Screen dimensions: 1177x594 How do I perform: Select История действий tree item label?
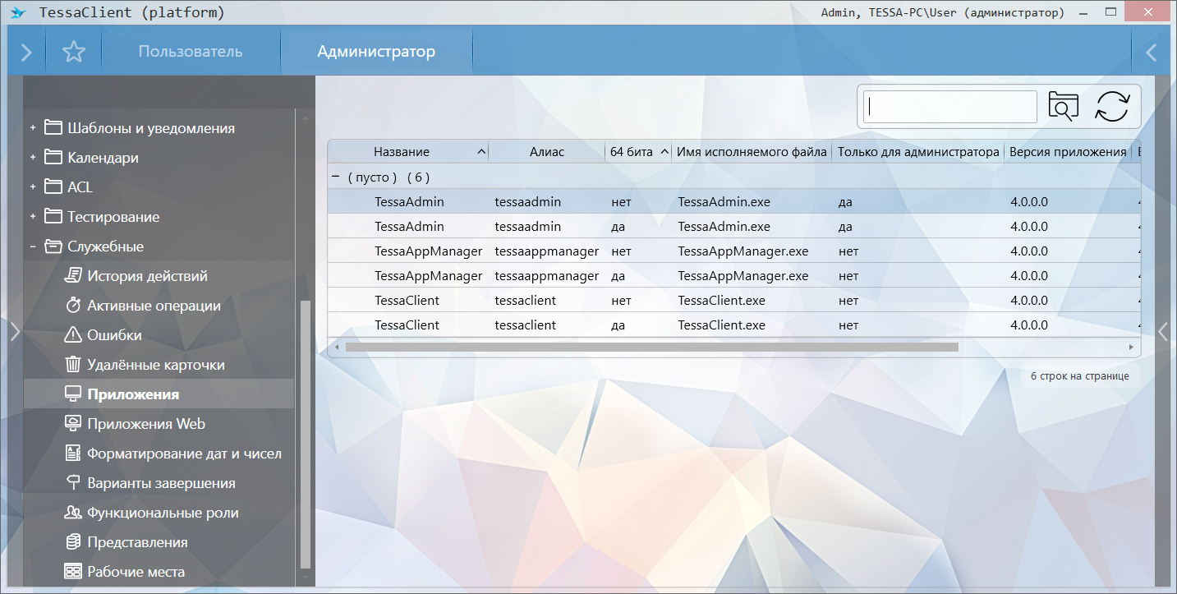148,276
